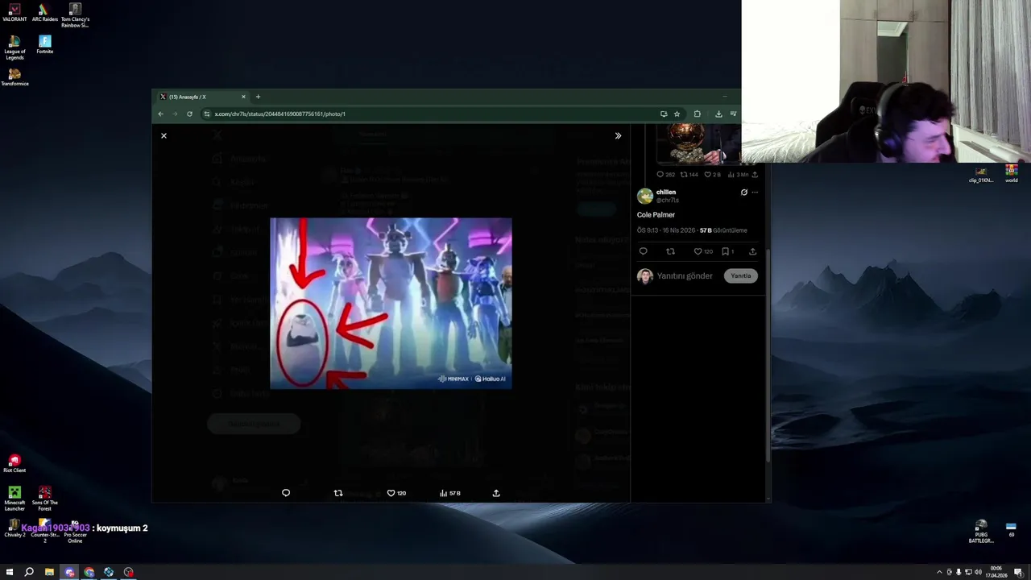
Task: Open the taskbar clock showing 00:06
Action: [x=996, y=572]
